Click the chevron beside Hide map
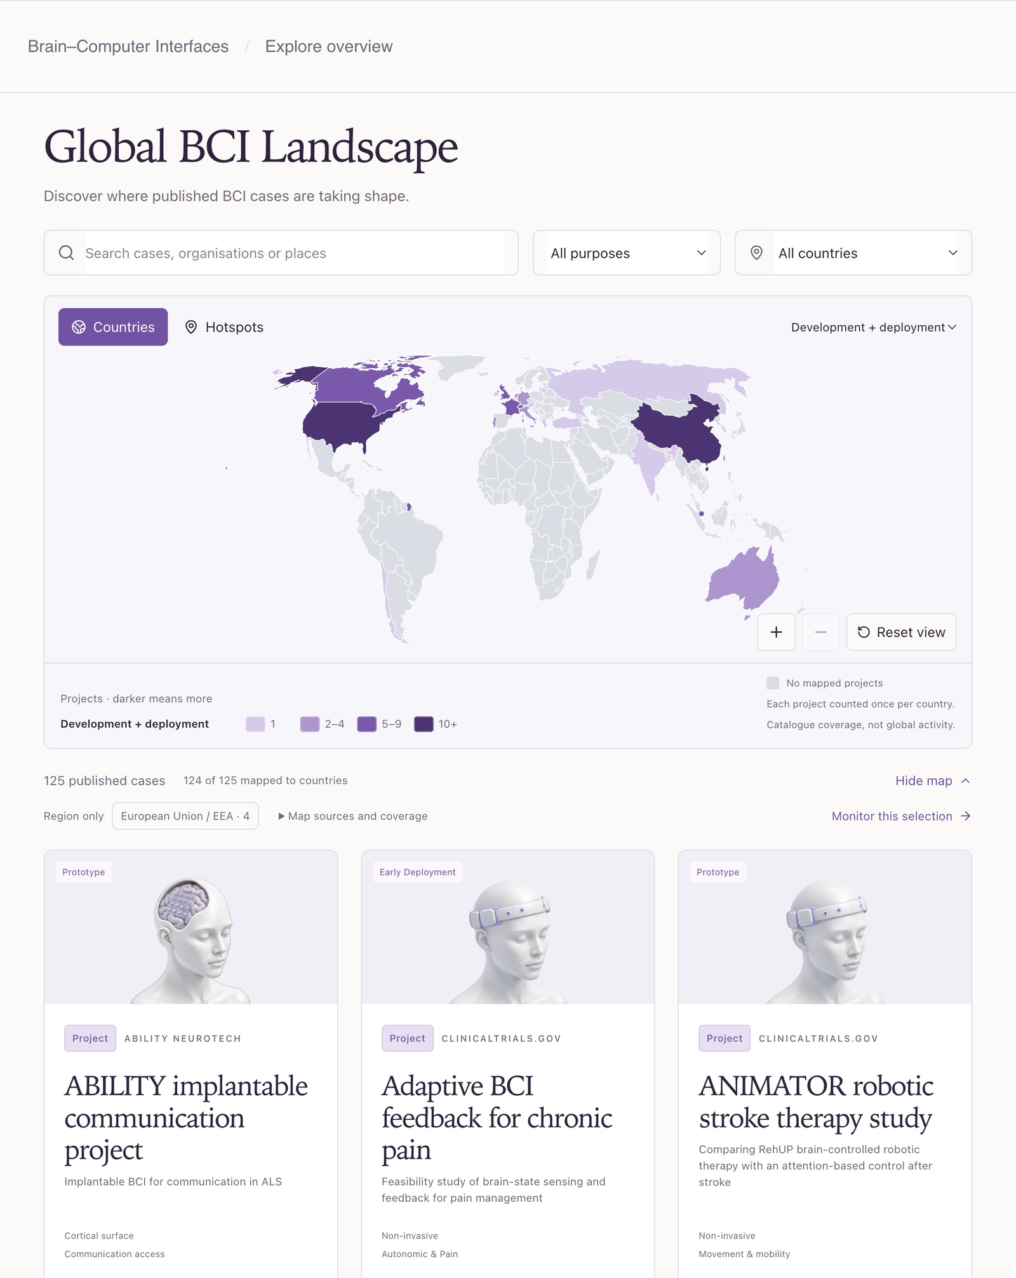Screen dimensions: 1016x1278 966,781
